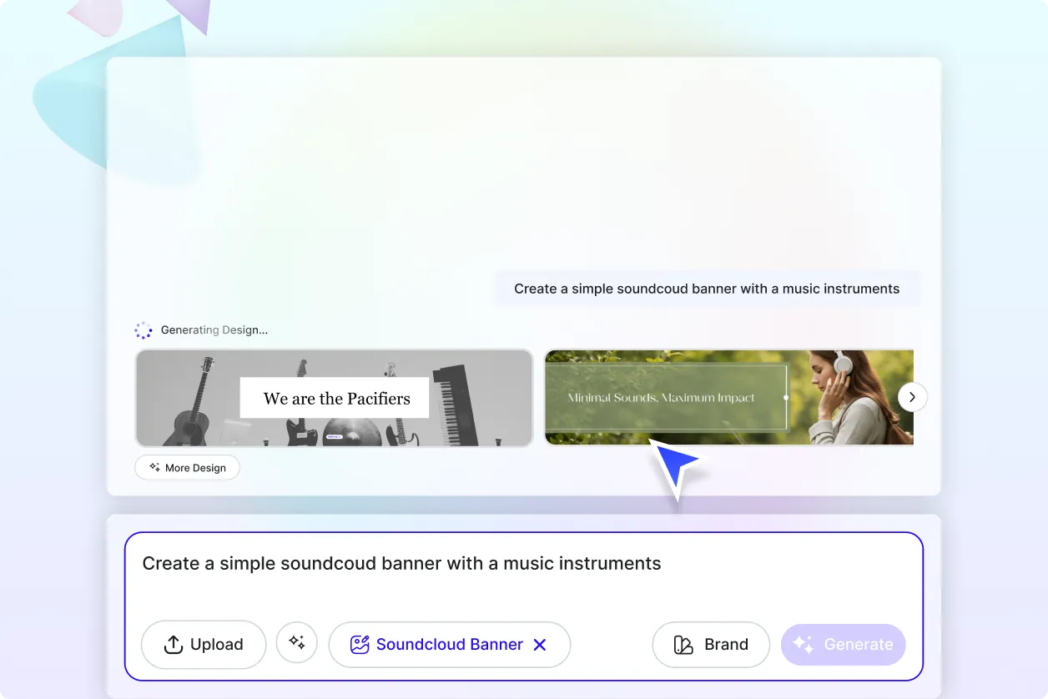1048x699 pixels.
Task: Show next designs with right chevron arrow
Action: point(912,397)
